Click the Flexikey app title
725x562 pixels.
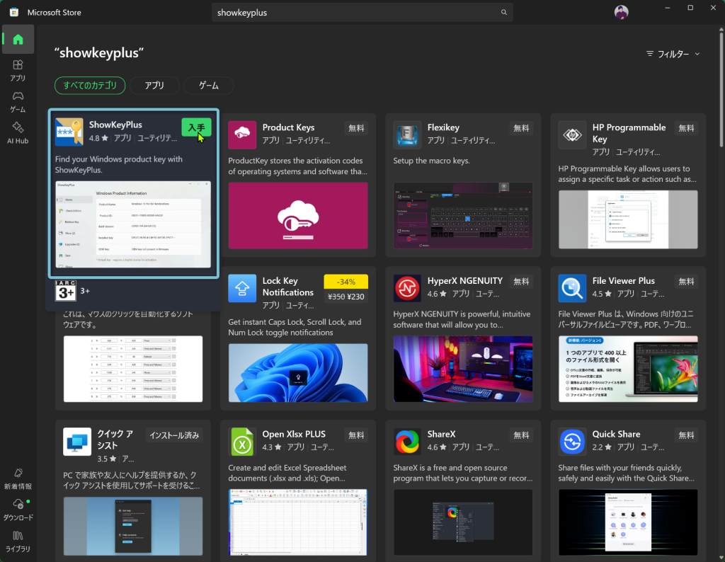pos(443,127)
